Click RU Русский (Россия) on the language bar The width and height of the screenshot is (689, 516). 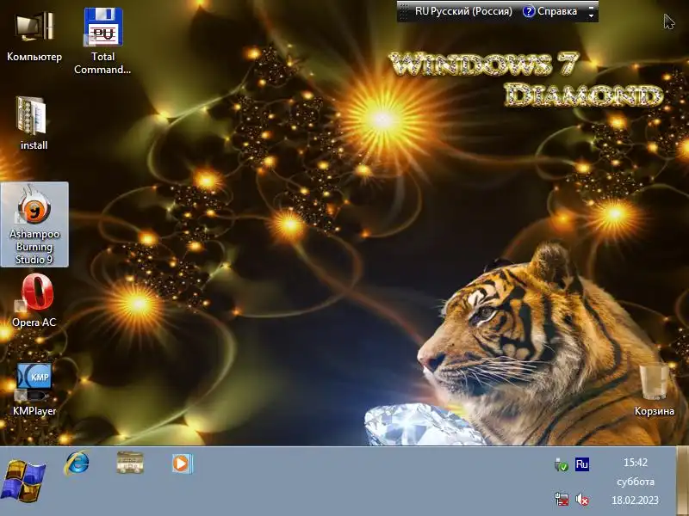pyautogui.click(x=463, y=11)
